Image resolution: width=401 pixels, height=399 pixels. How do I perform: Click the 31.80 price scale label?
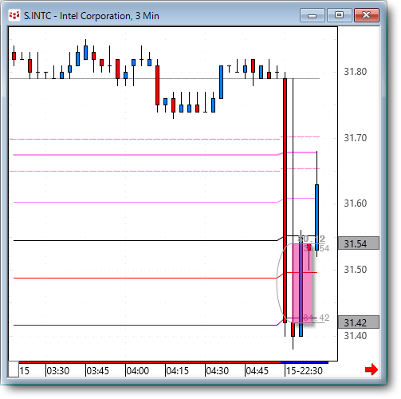coord(356,72)
